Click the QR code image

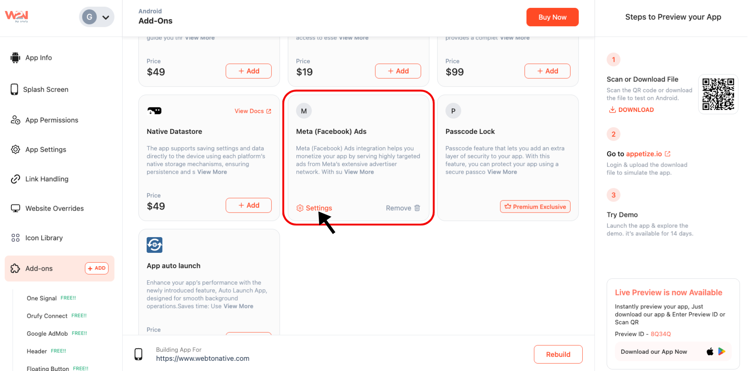pyautogui.click(x=718, y=94)
